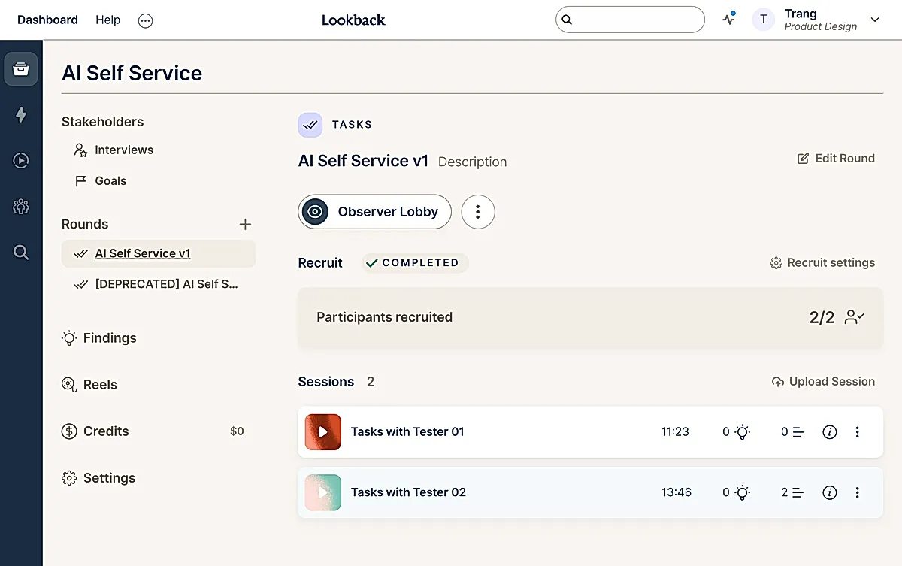Open Goals under Stakeholders

coord(100,180)
